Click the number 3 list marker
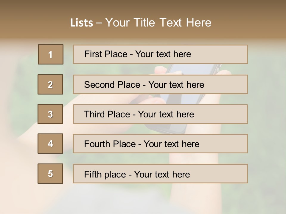Screen dimensions: 286x214 click(x=50, y=114)
